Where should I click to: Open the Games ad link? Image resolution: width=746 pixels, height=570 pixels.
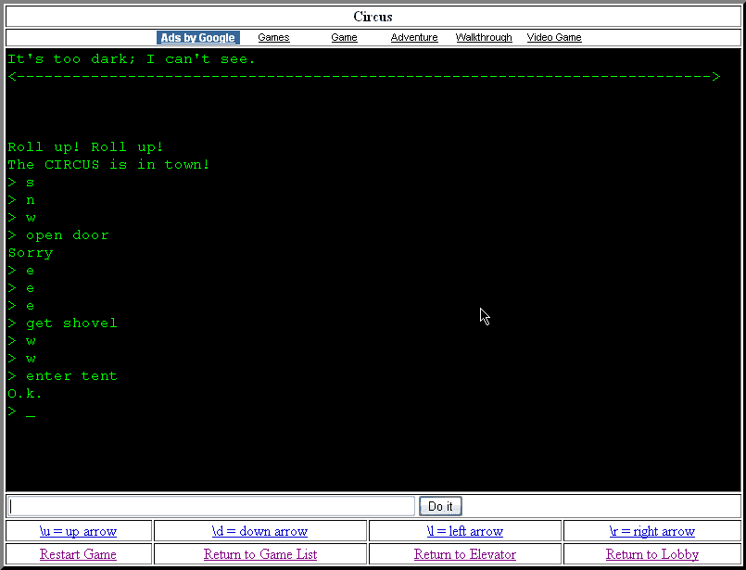(x=273, y=37)
